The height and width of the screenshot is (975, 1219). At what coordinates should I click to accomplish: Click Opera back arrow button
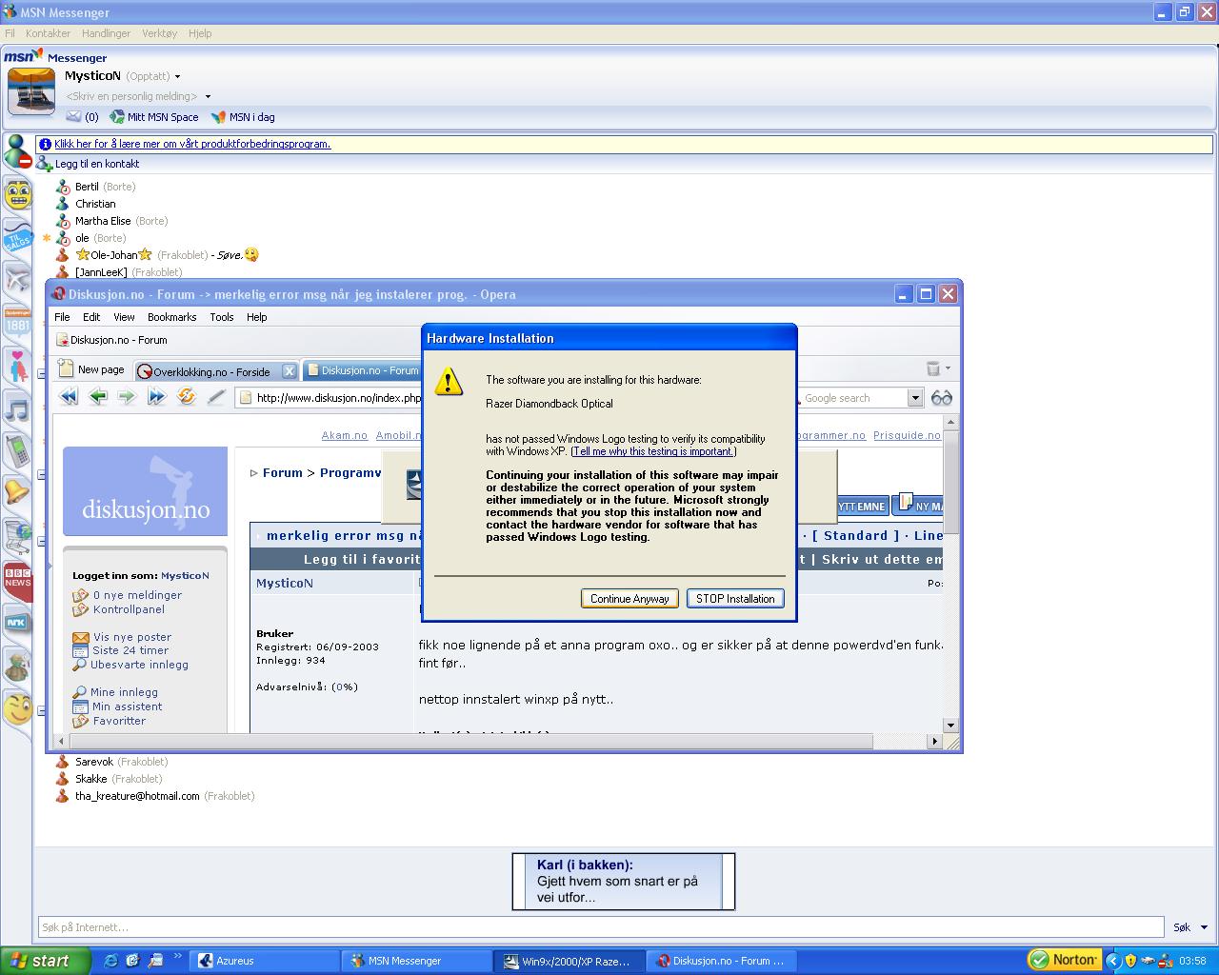tap(98, 397)
